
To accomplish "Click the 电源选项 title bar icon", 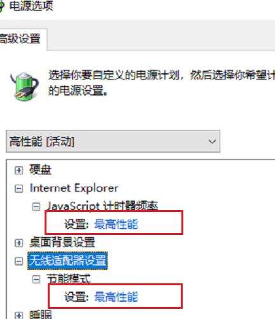I will 2,6.
